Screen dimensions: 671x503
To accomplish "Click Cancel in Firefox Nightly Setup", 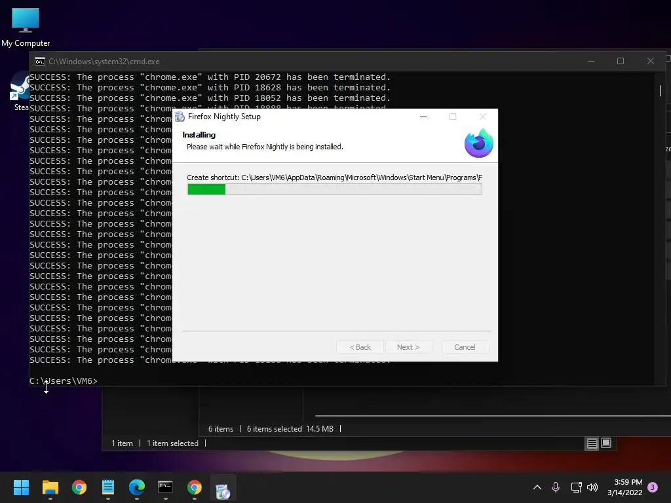I will click(x=465, y=347).
